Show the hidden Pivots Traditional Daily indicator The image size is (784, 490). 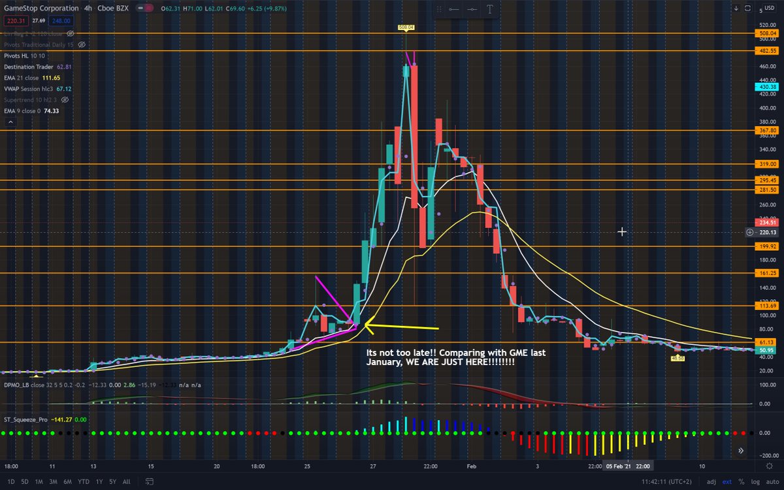(x=82, y=44)
